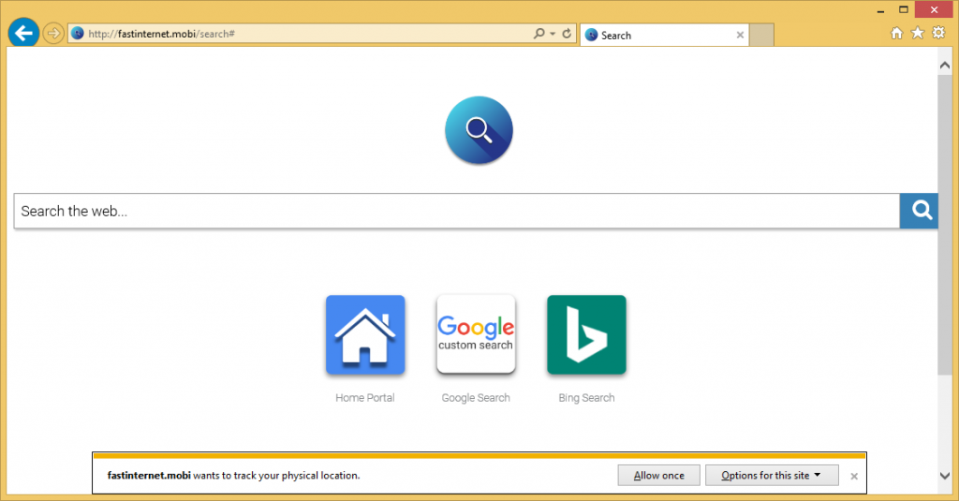Image resolution: width=959 pixels, height=501 pixels.
Task: Click the Forward navigation arrow
Action: pos(54,34)
